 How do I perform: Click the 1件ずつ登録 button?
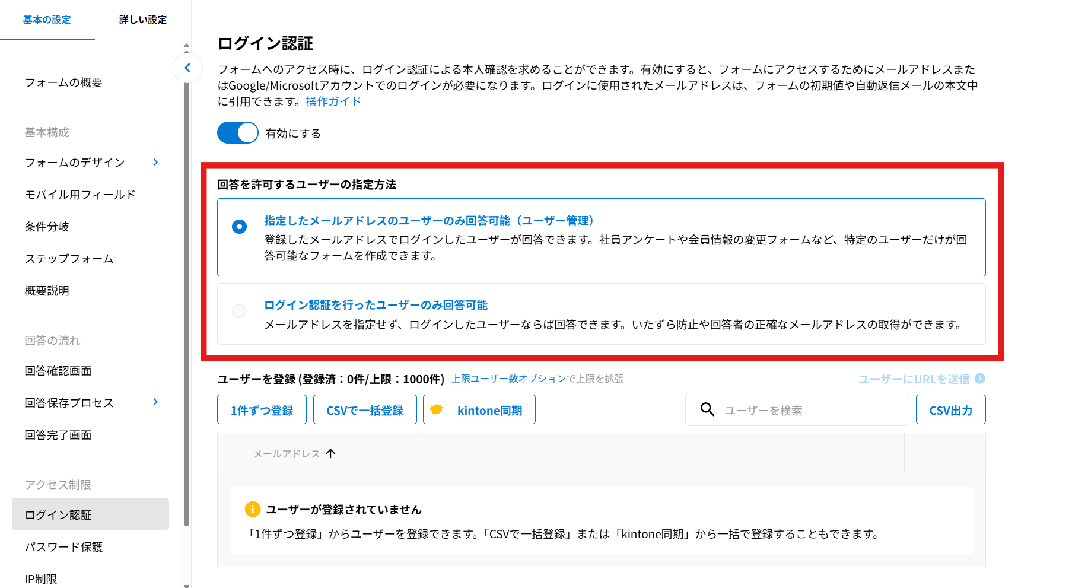(262, 410)
